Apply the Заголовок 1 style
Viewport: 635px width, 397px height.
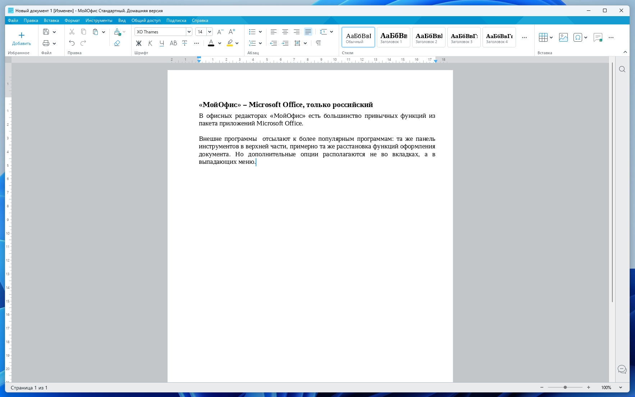393,37
